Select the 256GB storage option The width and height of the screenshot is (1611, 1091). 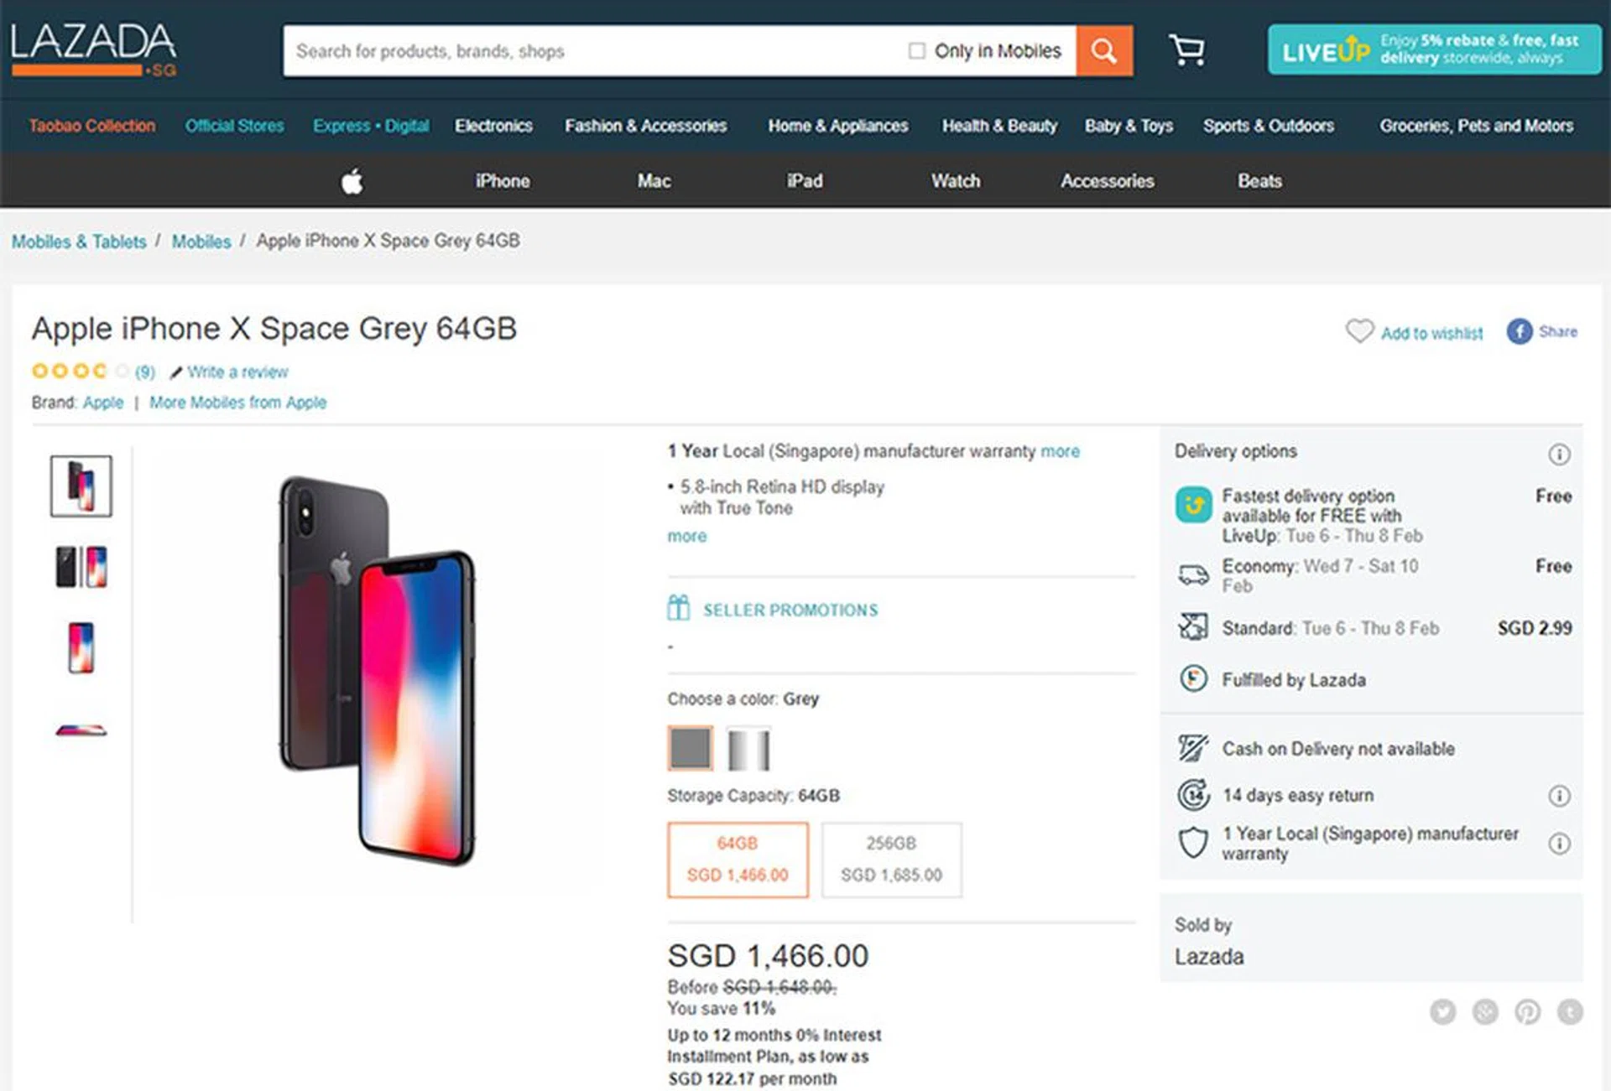coord(891,860)
